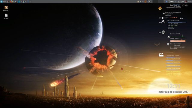Switch workspace using the panel pager
Image resolution: width=192 pixels, height=108 pixels.
click(x=158, y=1)
